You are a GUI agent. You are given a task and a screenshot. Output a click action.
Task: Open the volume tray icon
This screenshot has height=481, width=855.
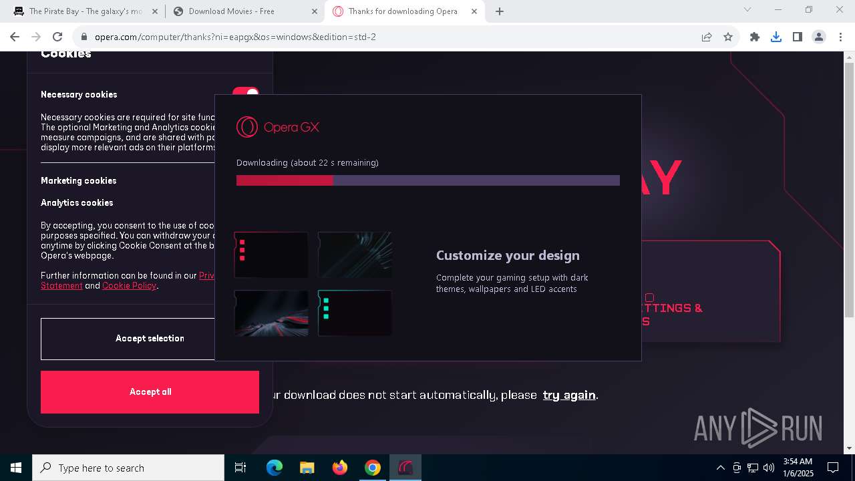[x=769, y=468]
